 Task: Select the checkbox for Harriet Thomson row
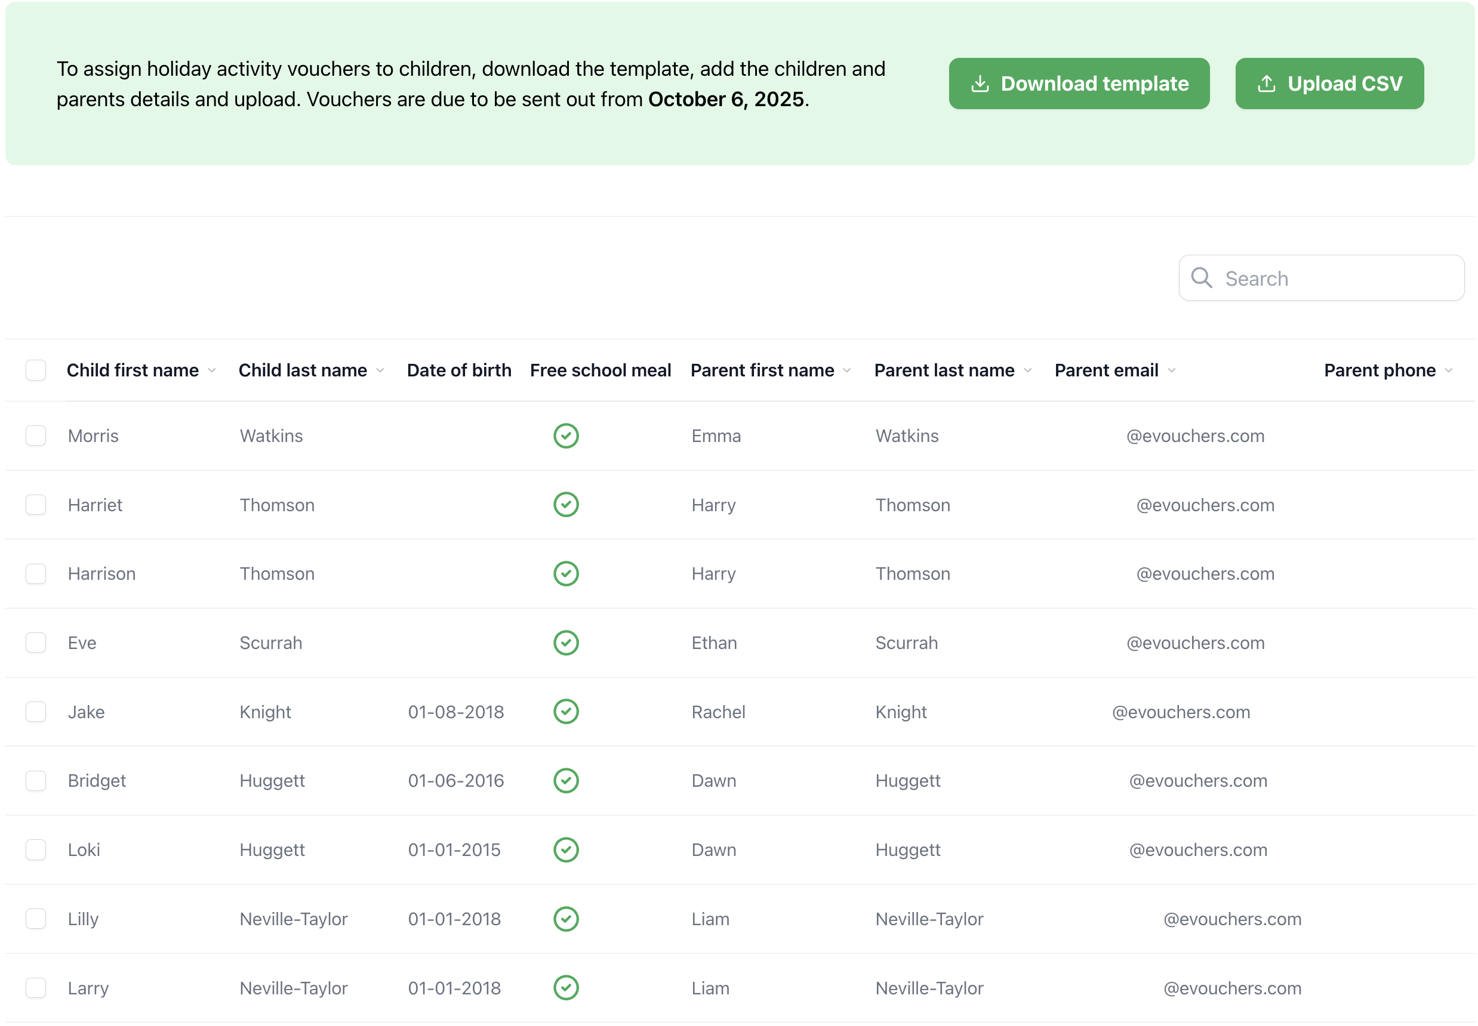pyautogui.click(x=36, y=505)
